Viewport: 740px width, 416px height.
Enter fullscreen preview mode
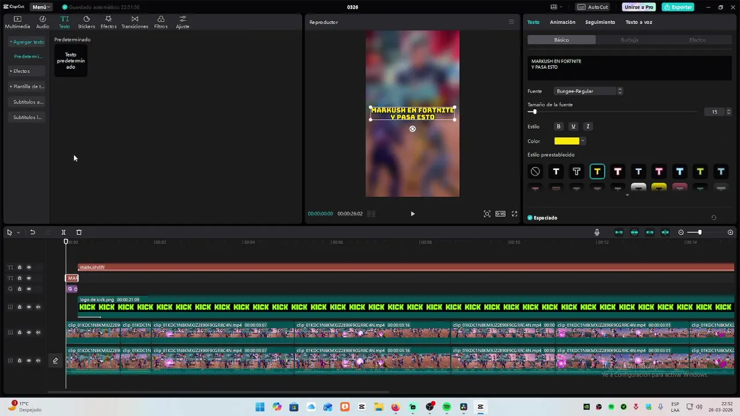coord(515,214)
